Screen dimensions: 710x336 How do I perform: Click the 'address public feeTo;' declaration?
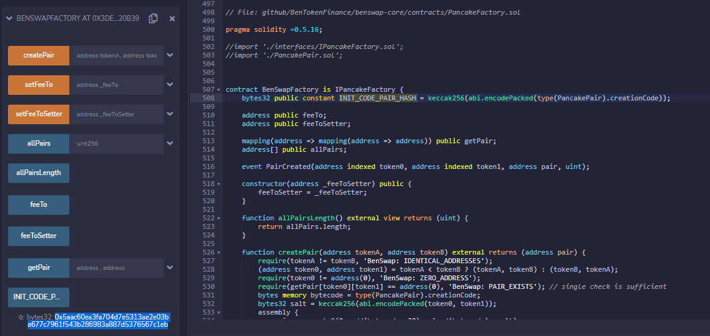(284, 115)
